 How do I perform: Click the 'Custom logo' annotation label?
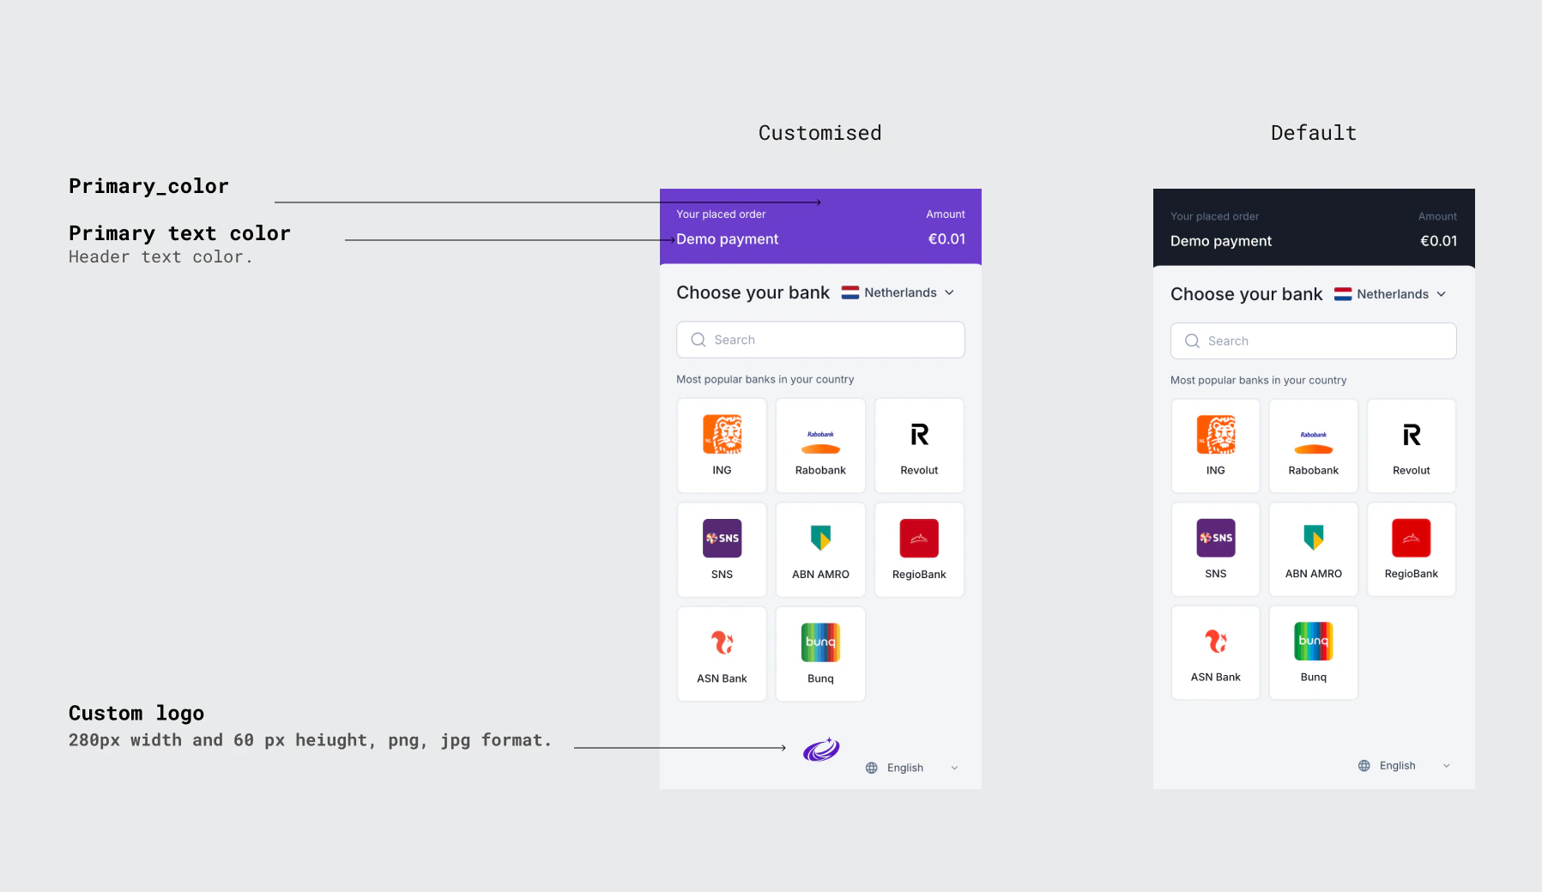click(x=136, y=714)
